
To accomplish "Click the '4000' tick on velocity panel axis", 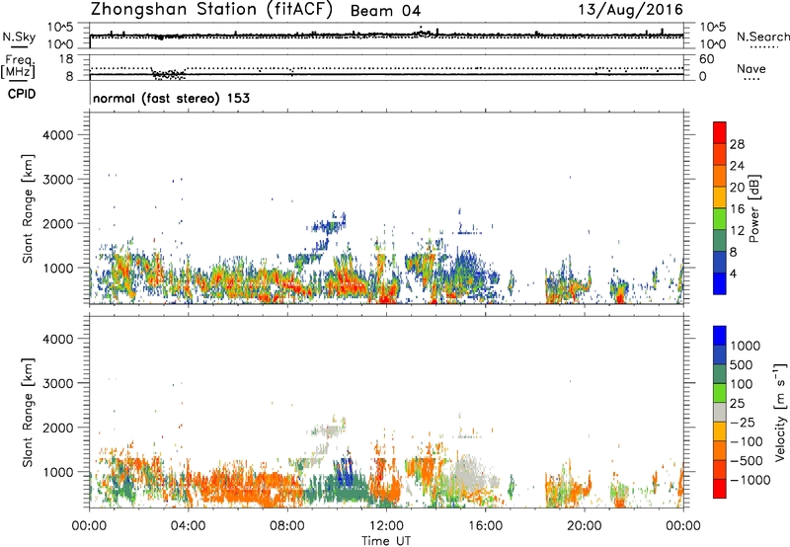I will 58,339.
